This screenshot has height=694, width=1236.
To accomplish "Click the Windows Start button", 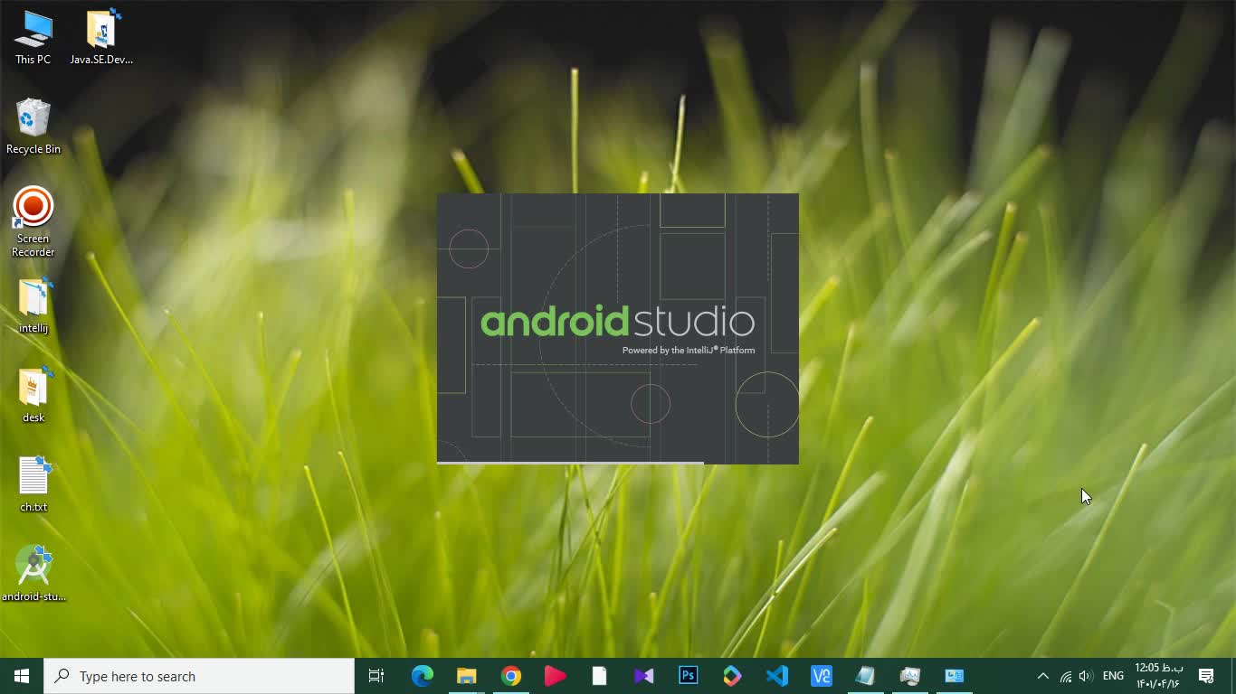I will [22, 676].
